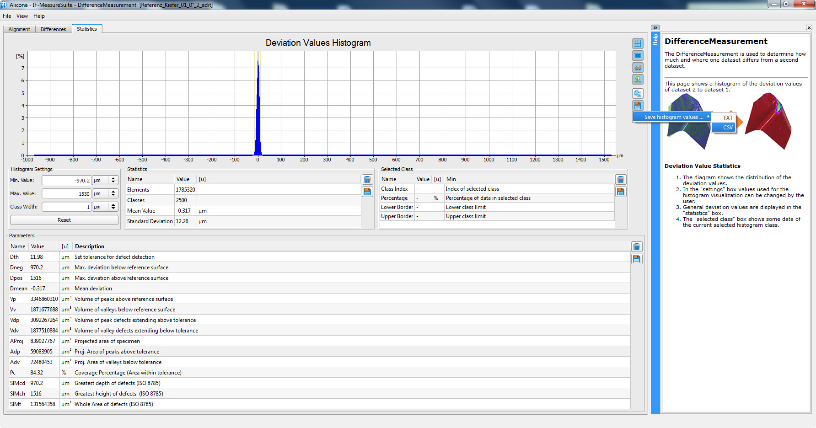816x428 pixels.
Task: Toggle the blue rectangle selection icon
Action: tap(638, 56)
